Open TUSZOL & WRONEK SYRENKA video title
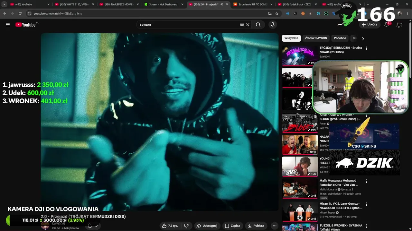Viewport: 412px width, 231px height. pos(341,227)
